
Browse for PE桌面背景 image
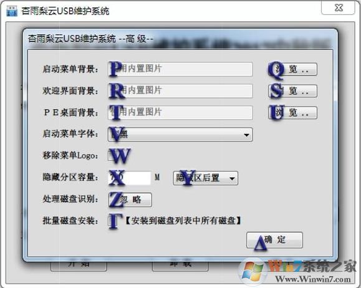(292, 113)
